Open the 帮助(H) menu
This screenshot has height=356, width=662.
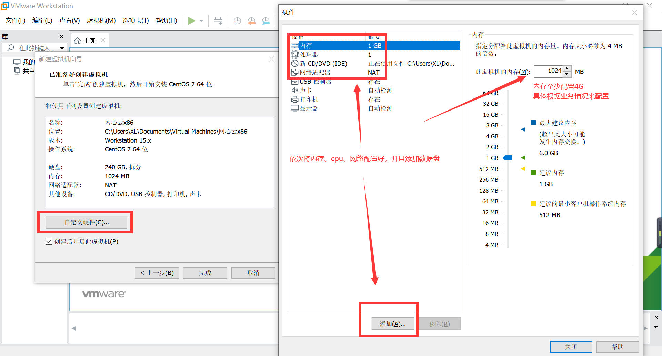click(x=166, y=20)
